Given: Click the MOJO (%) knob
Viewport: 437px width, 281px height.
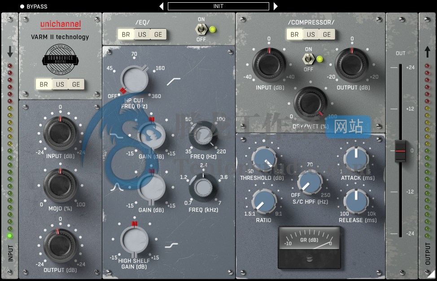Looking at the screenshot, I should coord(60,185).
